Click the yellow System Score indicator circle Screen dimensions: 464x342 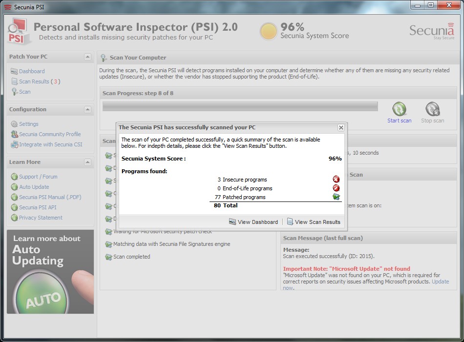pyautogui.click(x=269, y=31)
